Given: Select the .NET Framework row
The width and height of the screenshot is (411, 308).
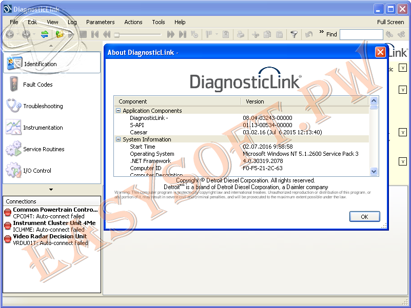Looking at the screenshot, I should [x=242, y=161].
